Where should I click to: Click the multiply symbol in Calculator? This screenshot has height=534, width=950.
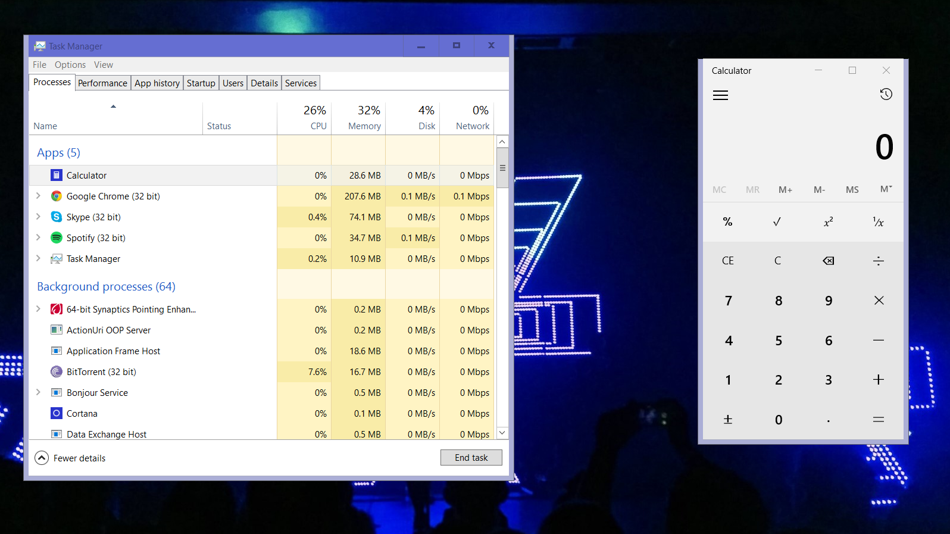[879, 301]
